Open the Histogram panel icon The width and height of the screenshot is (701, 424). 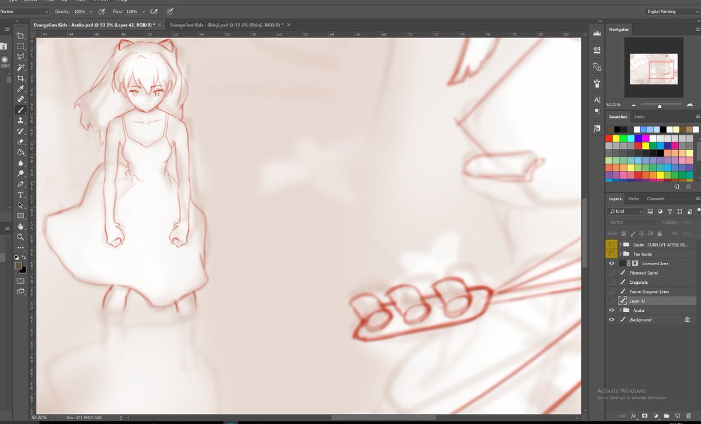coord(596,33)
